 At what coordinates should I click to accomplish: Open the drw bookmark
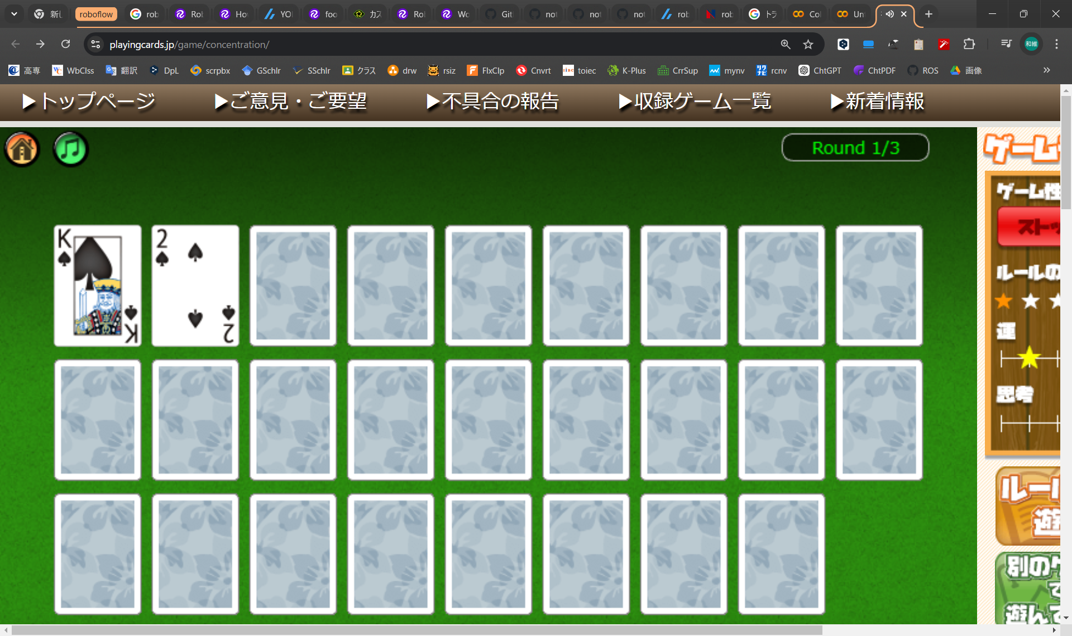coord(402,70)
